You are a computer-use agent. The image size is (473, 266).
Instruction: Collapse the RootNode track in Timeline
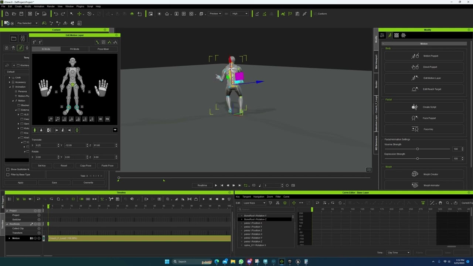[7, 224]
